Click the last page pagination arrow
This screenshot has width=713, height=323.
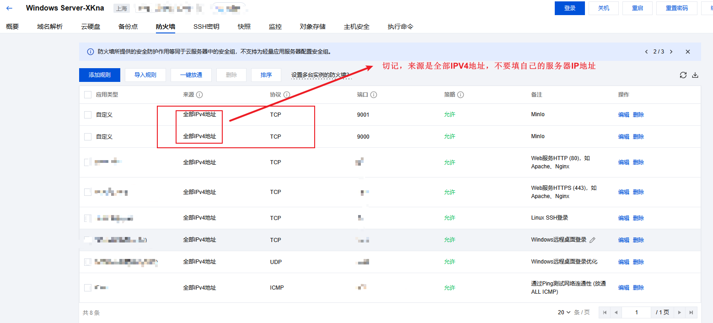pos(691,312)
